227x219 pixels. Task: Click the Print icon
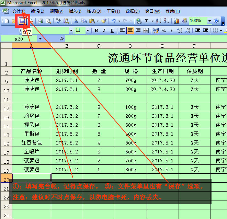tap(41, 21)
